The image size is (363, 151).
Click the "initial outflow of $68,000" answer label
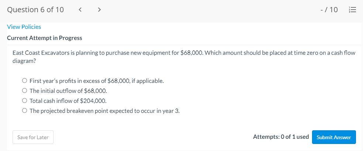pyautogui.click(x=68, y=91)
